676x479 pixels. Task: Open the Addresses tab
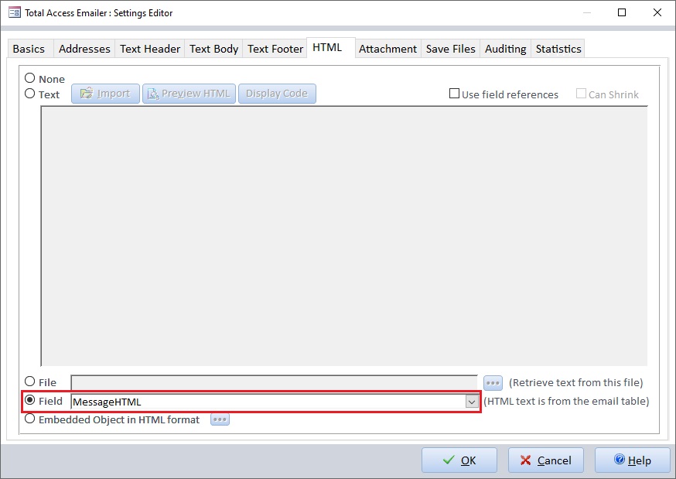pos(84,49)
